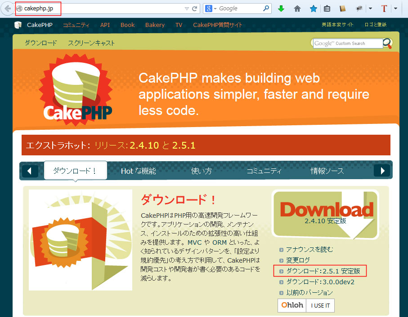Screen dimensions: 408x317
Task: Click ダウンロード:3.0.0dev2 link
Action: click(320, 282)
